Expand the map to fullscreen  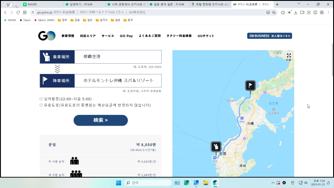click(x=289, y=56)
